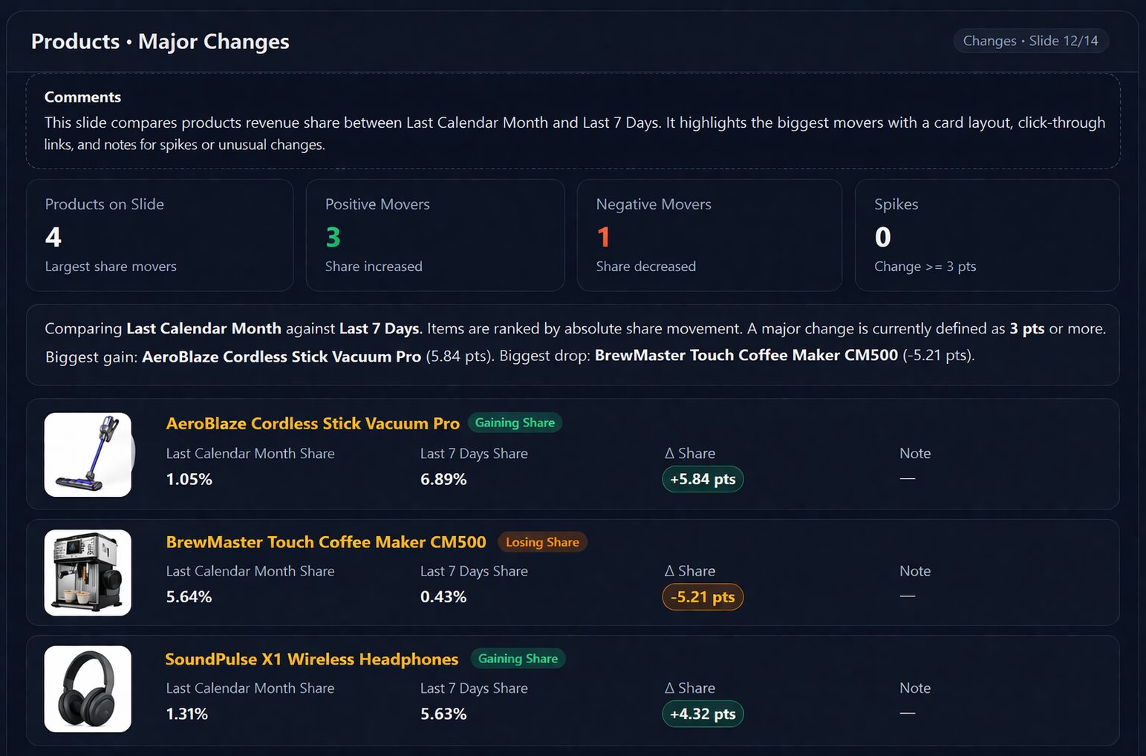Screen dimensions: 1146x756
Task: Select the -5.21 pts share change pill
Action: (x=703, y=597)
